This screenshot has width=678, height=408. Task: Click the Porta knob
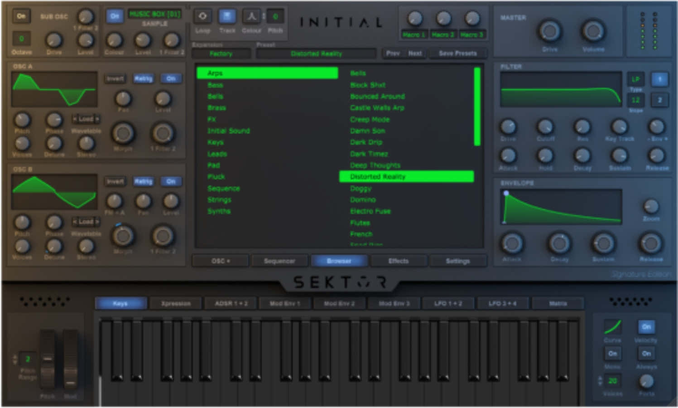coord(646,381)
